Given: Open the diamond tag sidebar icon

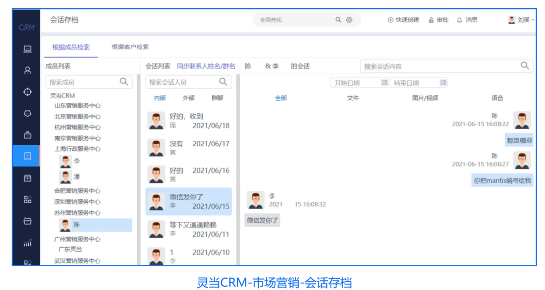Looking at the screenshot, I should (27, 113).
